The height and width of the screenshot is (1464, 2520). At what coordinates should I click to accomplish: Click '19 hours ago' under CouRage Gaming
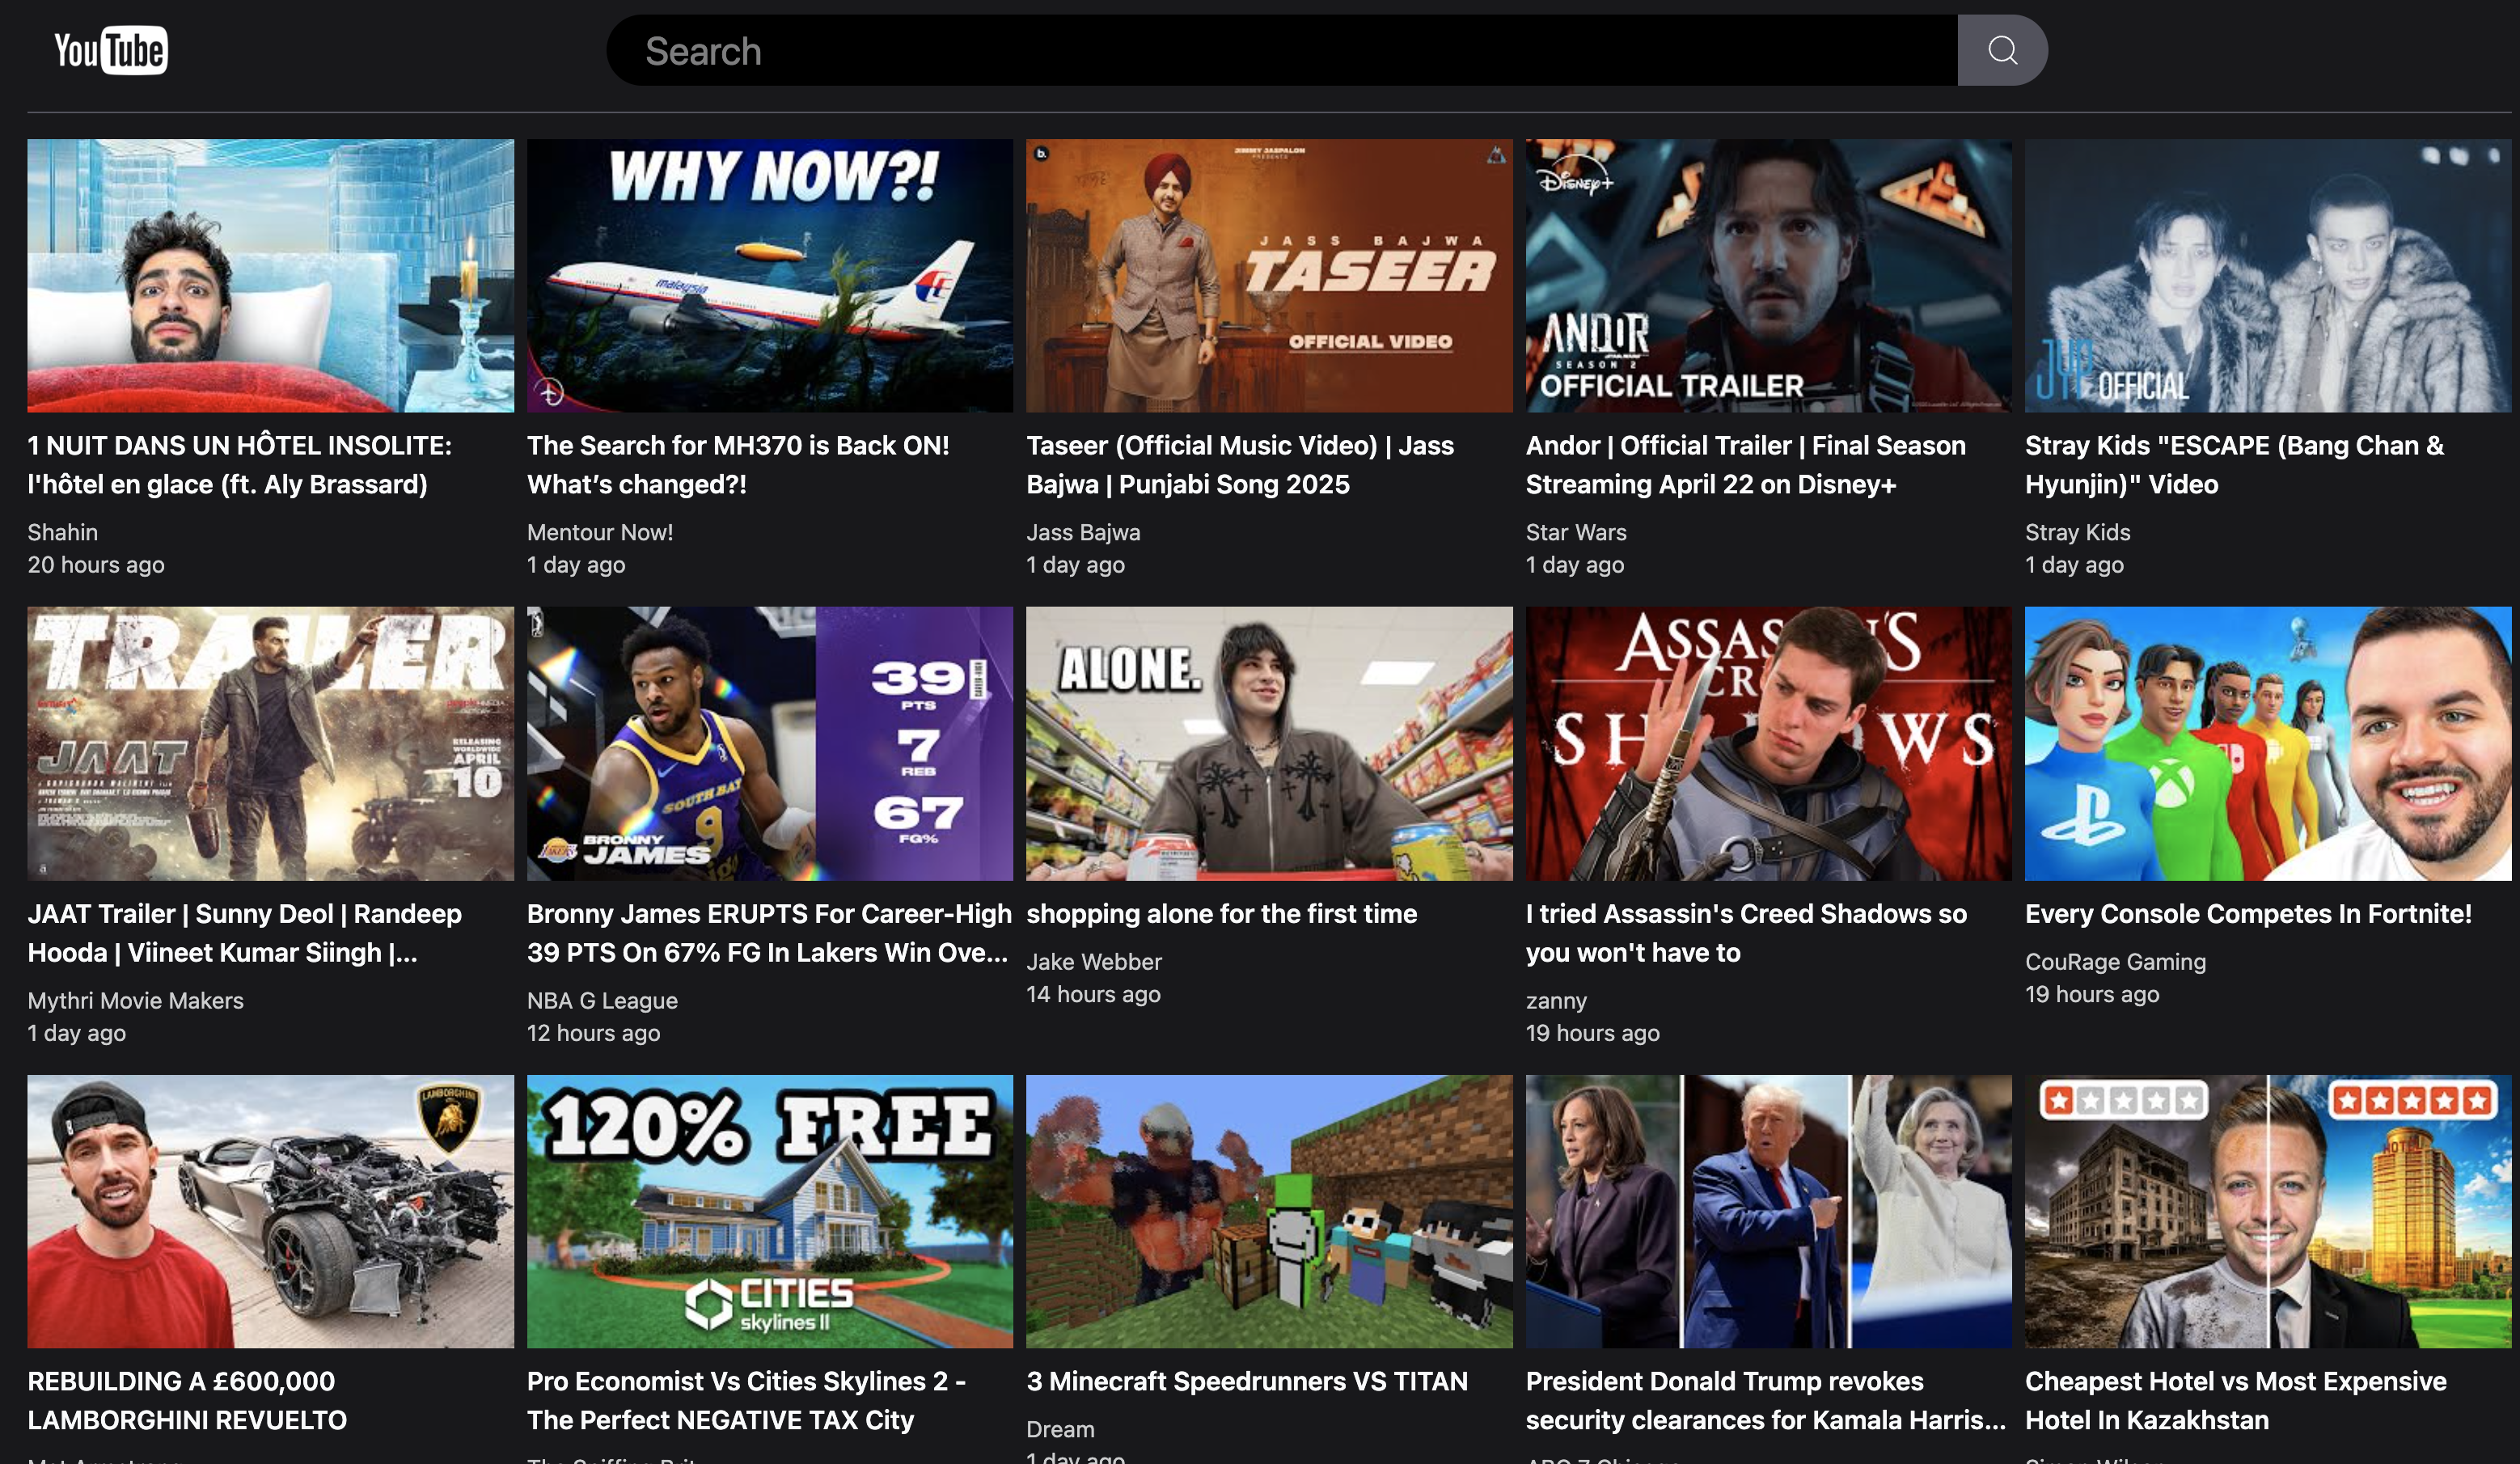coord(2092,994)
